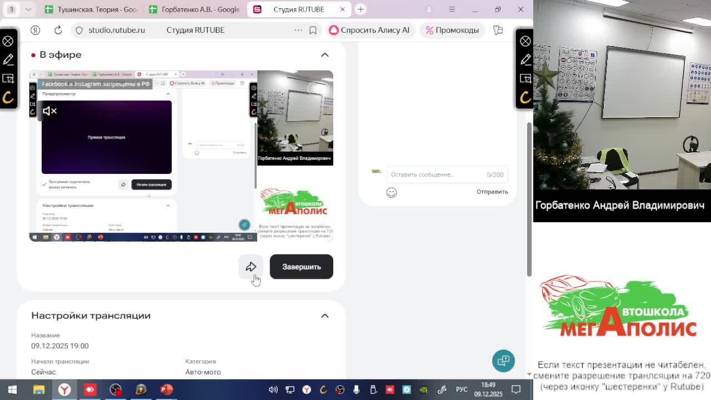This screenshot has width=711, height=400.
Task: Send the chat message with Отправить
Action: [492, 192]
